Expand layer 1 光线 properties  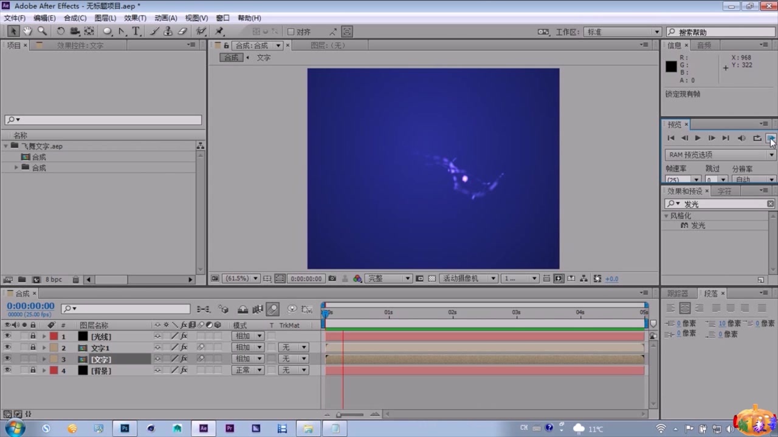(x=44, y=336)
